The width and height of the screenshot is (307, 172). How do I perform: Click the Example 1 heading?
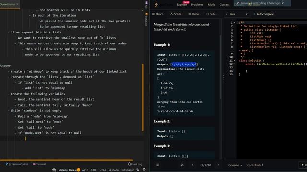tap(162, 45)
